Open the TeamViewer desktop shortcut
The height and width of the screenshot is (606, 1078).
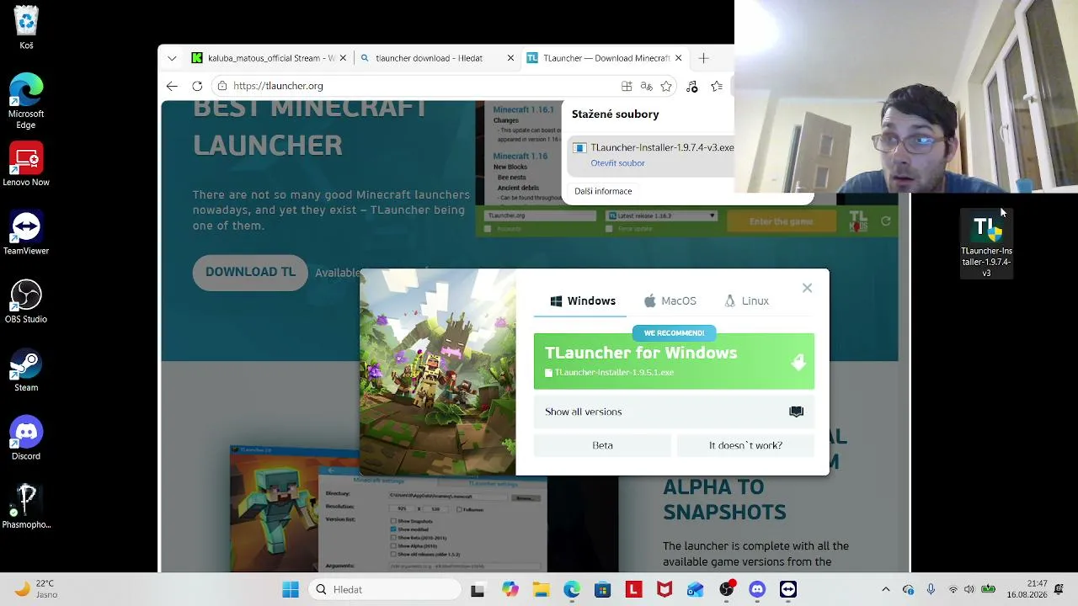click(x=26, y=233)
